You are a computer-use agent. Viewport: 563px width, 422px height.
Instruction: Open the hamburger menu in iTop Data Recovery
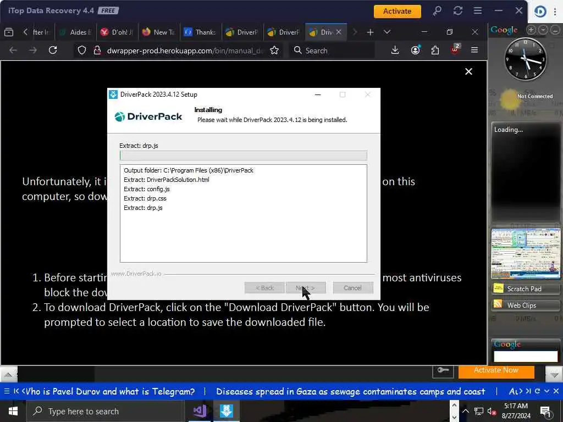click(478, 11)
